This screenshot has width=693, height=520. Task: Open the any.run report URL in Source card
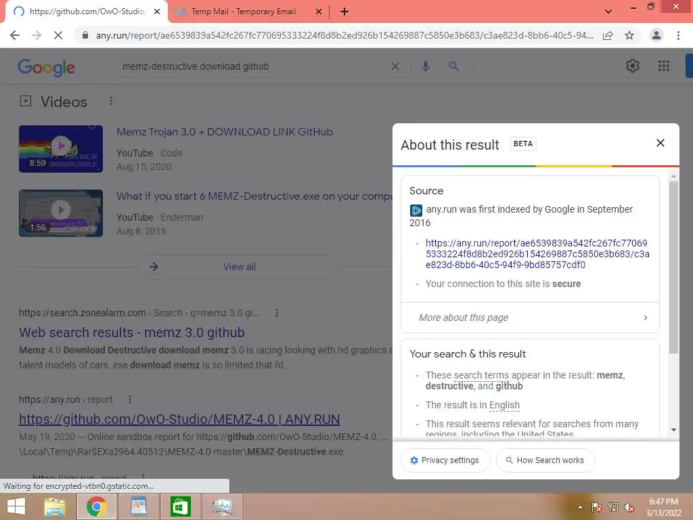[537, 254]
